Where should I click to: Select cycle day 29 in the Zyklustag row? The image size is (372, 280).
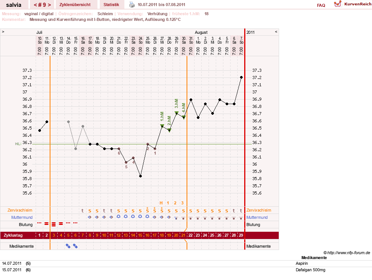(x=241, y=235)
